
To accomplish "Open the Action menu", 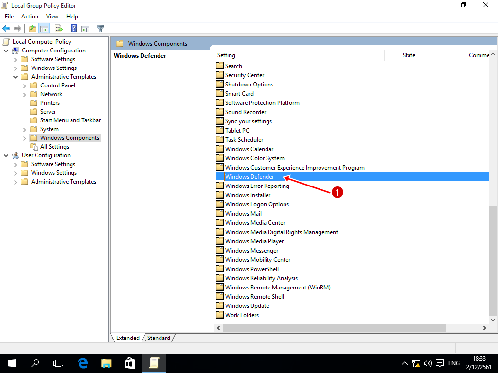I will [30, 17].
